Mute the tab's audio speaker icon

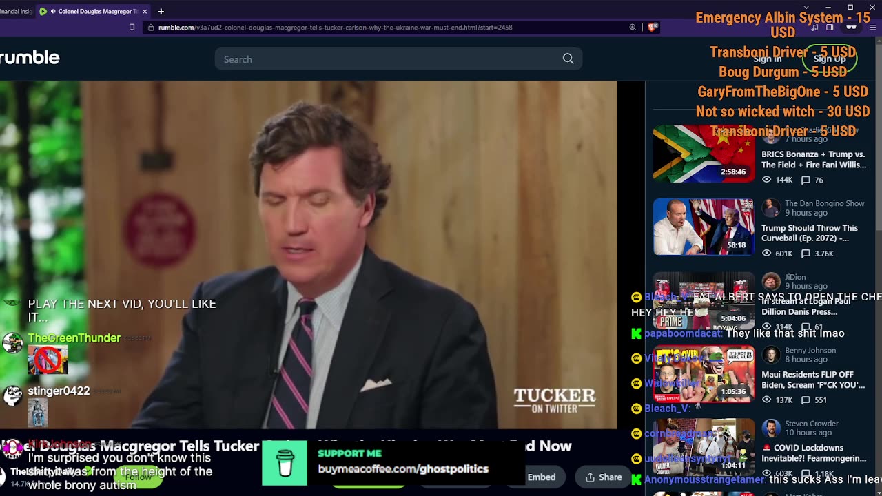click(53, 12)
